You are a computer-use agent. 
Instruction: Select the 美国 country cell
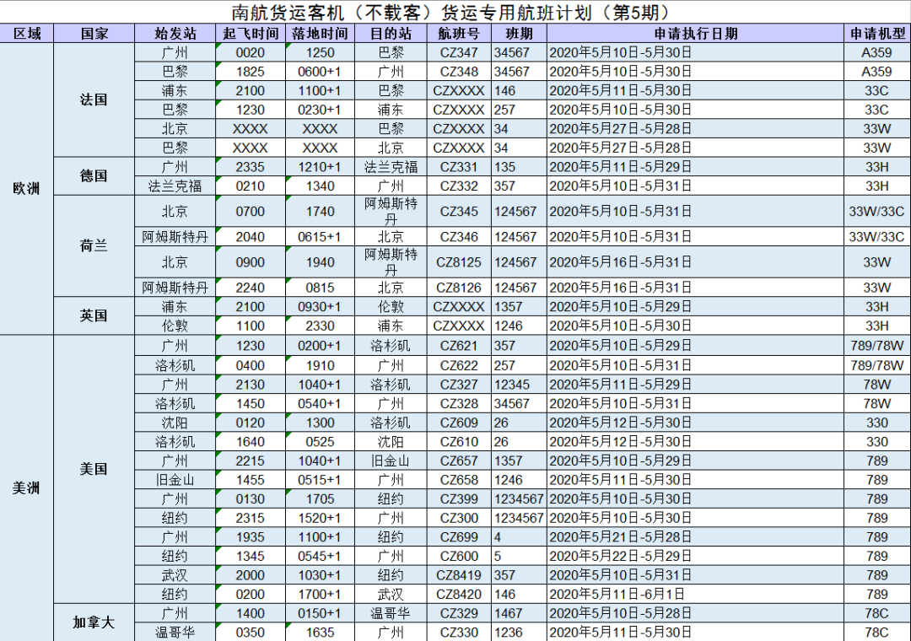(x=94, y=469)
